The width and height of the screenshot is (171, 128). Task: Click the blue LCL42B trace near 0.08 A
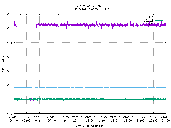[90, 87]
